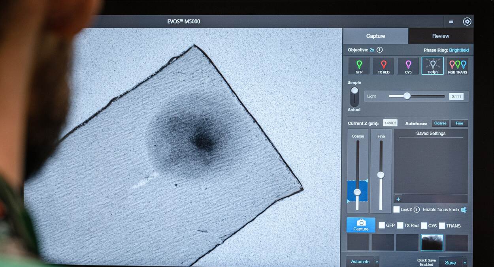This screenshot has width=494, height=267.
Task: Check the TRANS capture checkbox
Action: click(442, 226)
